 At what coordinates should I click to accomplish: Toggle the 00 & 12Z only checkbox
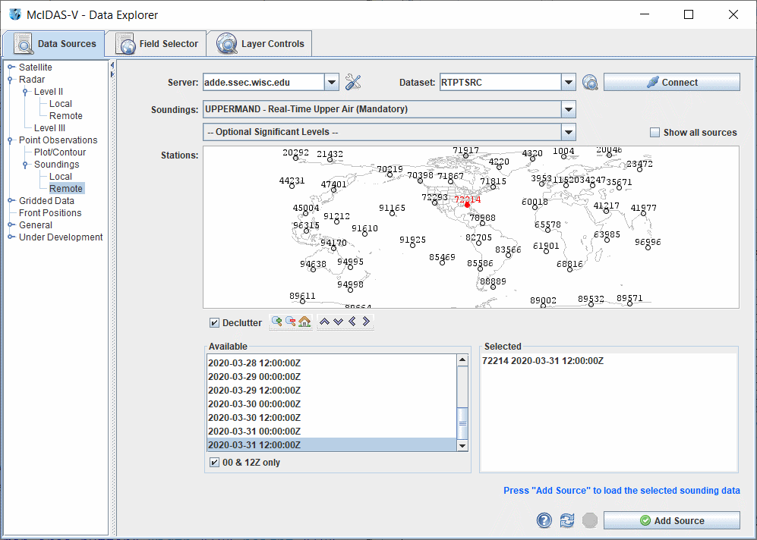click(x=214, y=463)
